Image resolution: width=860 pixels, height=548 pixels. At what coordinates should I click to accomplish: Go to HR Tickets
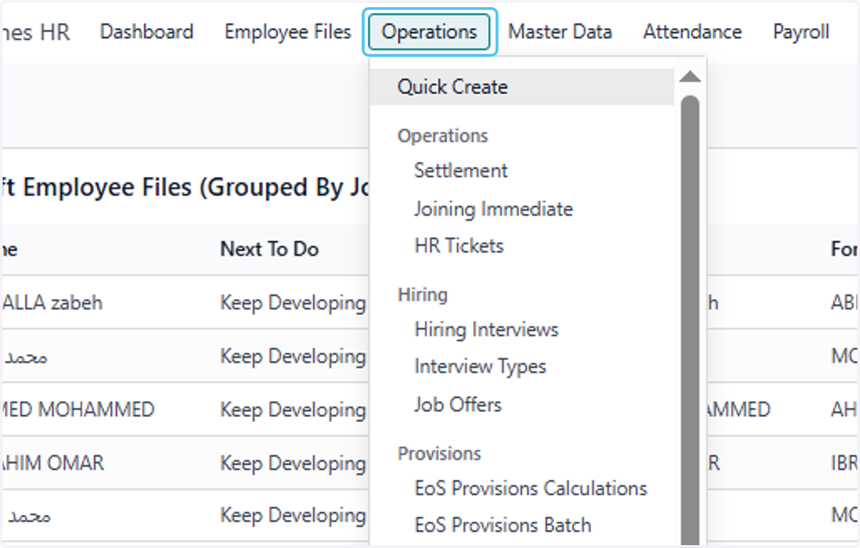[x=459, y=246]
